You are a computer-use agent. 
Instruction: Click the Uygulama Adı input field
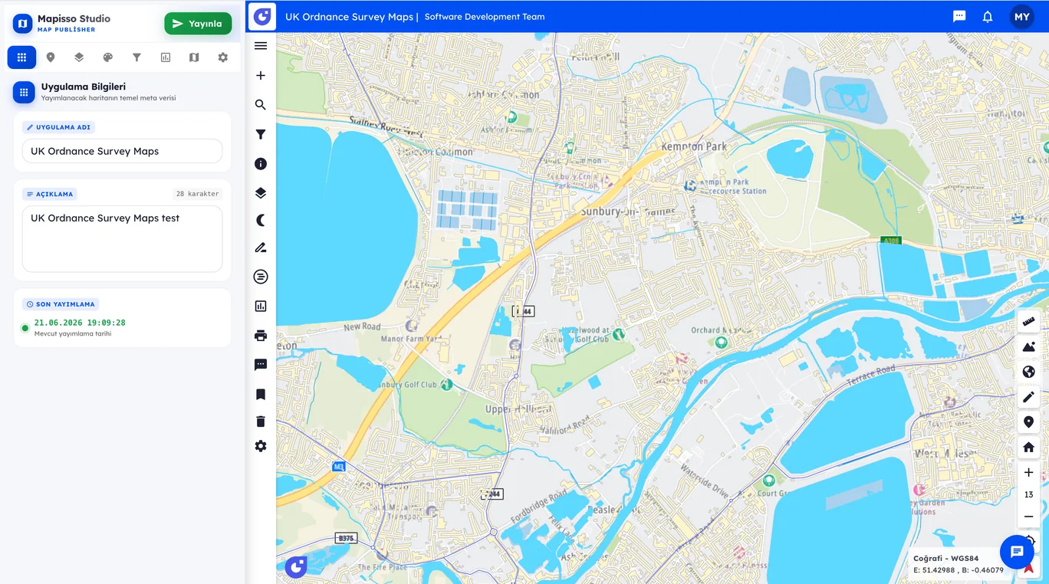[x=123, y=151]
